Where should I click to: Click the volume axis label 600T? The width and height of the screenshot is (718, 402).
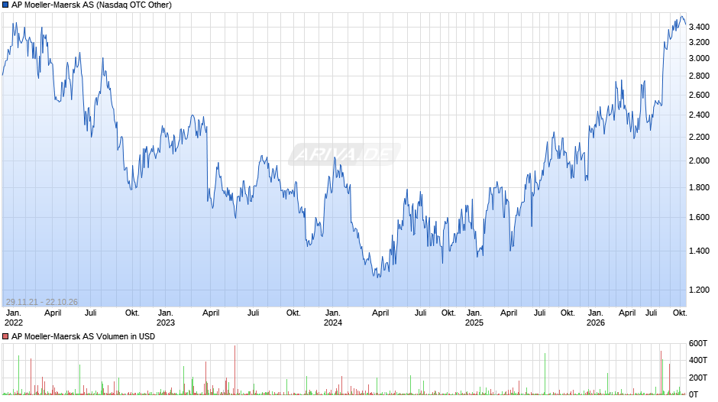698,343
